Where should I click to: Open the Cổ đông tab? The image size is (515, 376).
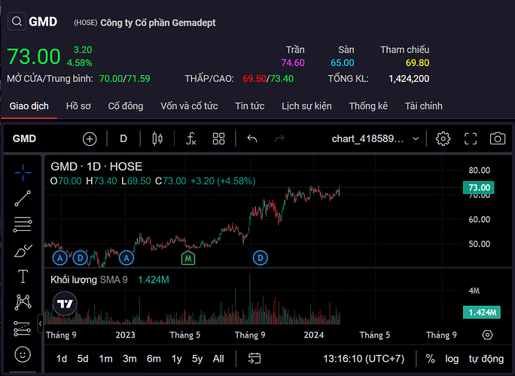click(126, 106)
